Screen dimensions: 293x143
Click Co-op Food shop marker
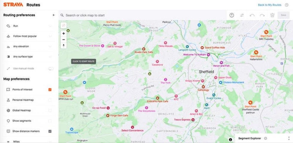[108, 108]
